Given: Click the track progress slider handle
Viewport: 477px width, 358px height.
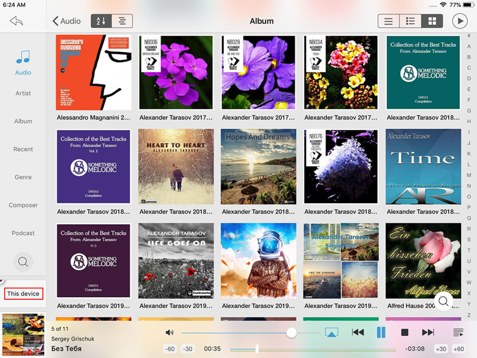Looking at the screenshot, I should [257, 349].
